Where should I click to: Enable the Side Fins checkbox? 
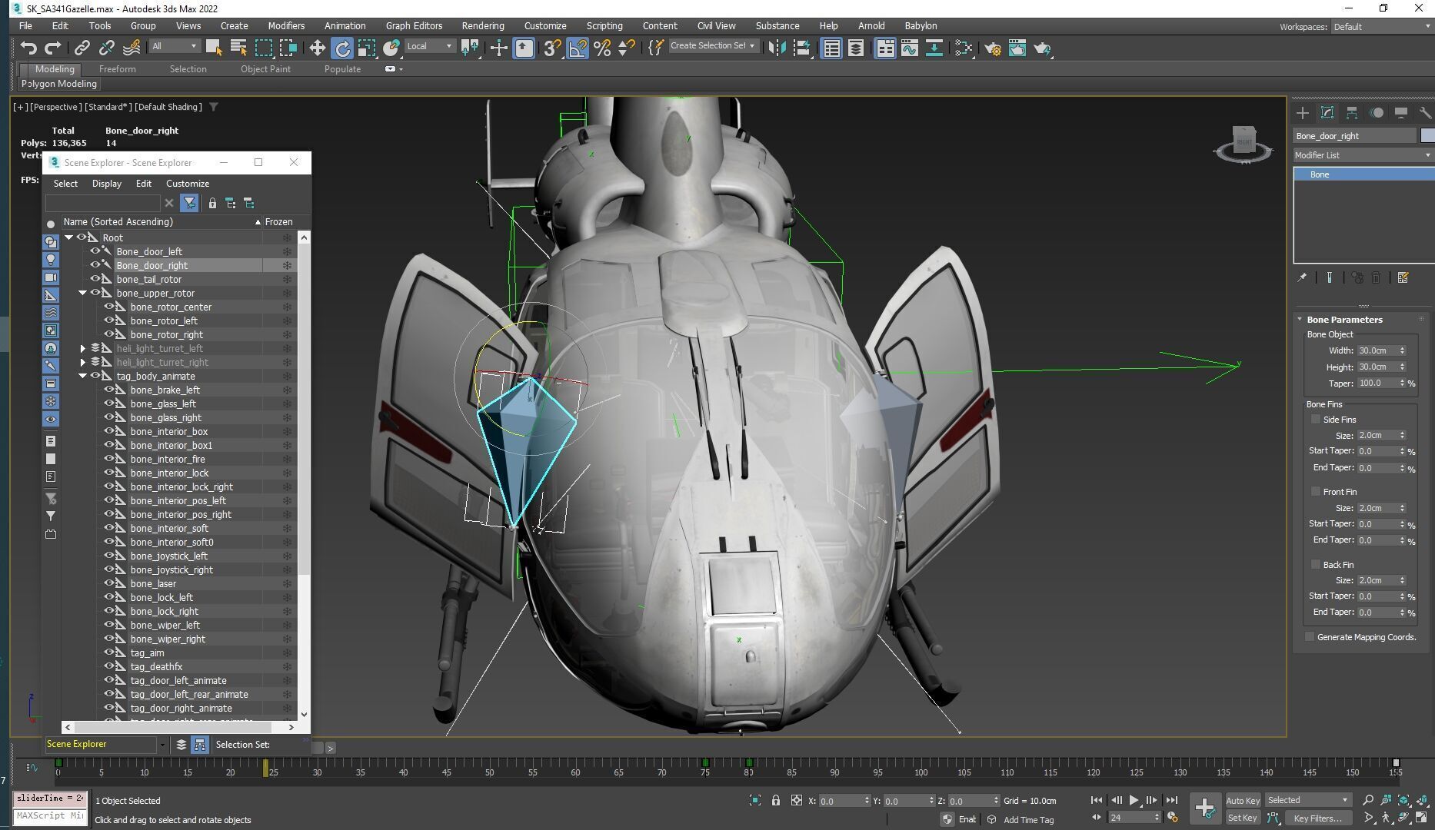(x=1316, y=420)
